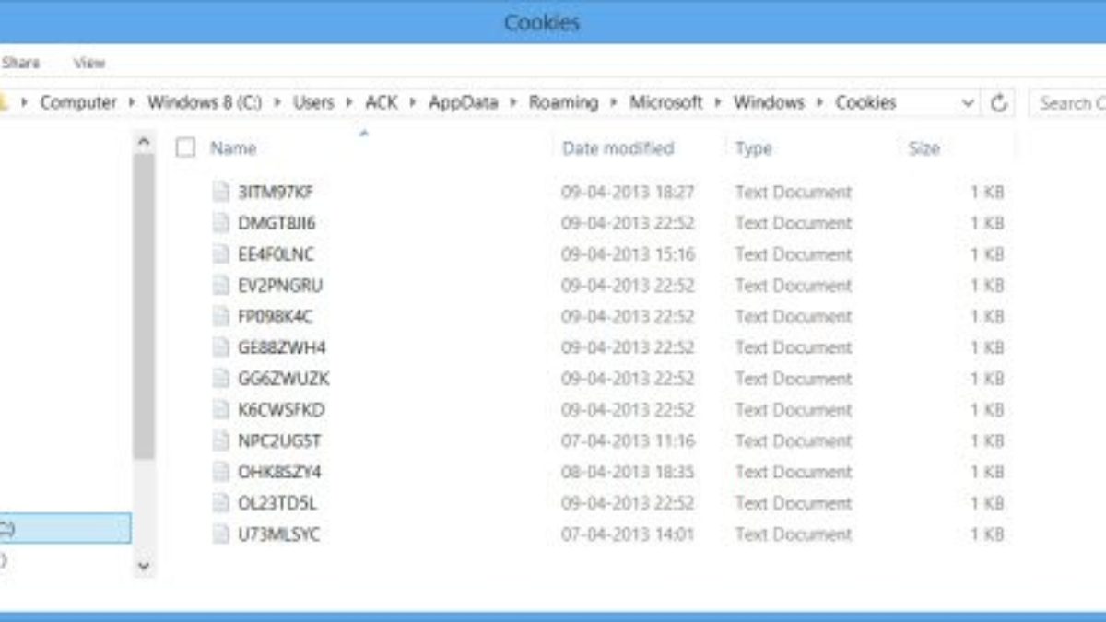Expand the arrow after Users in path
Viewport: 1106px width, 622px height.
coord(348,103)
